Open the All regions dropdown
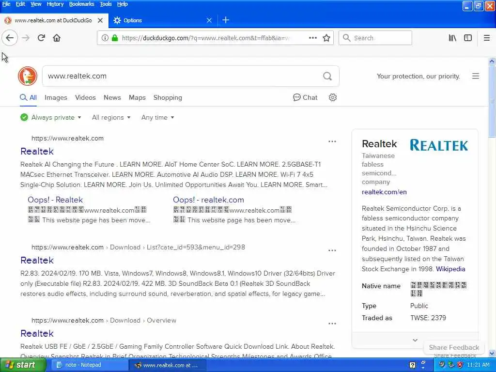 pyautogui.click(x=111, y=117)
